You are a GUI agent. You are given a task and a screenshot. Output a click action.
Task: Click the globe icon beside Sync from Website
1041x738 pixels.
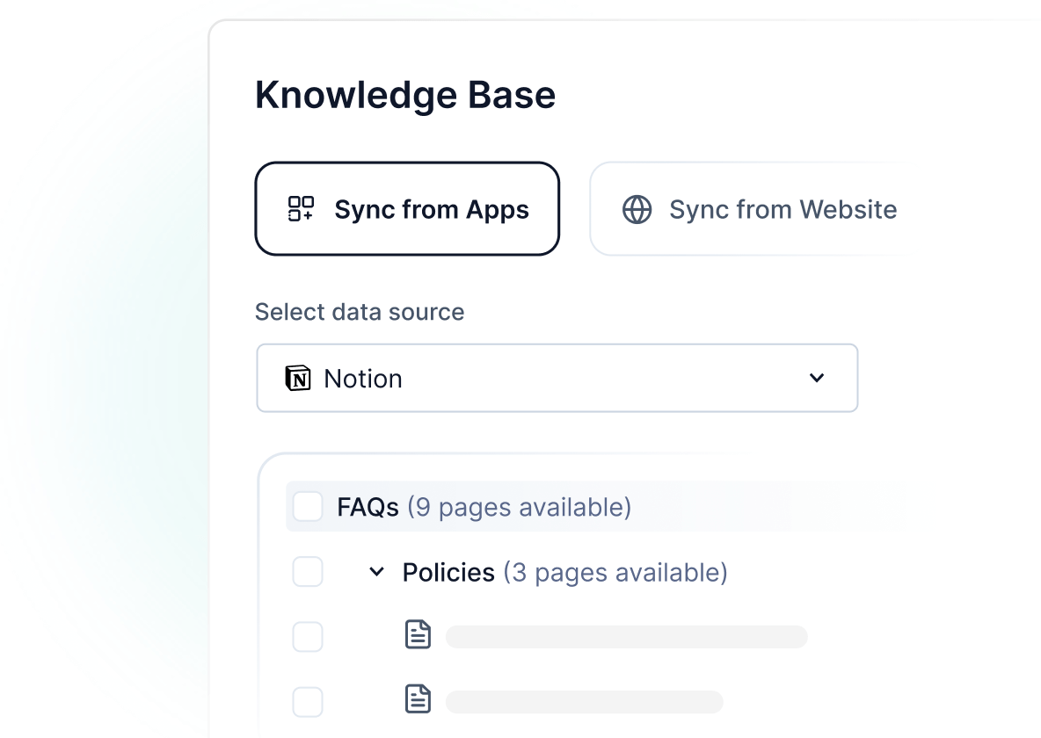click(637, 209)
